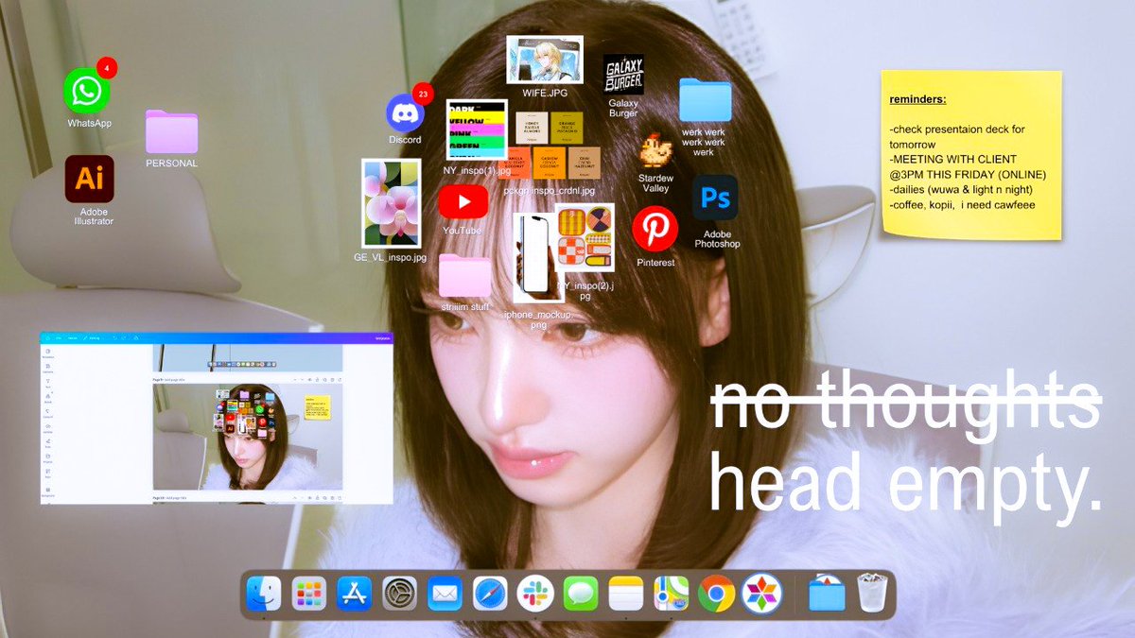This screenshot has height=638, width=1135.
Task: Open the WhatsApp desktop icon
Action: [87, 92]
